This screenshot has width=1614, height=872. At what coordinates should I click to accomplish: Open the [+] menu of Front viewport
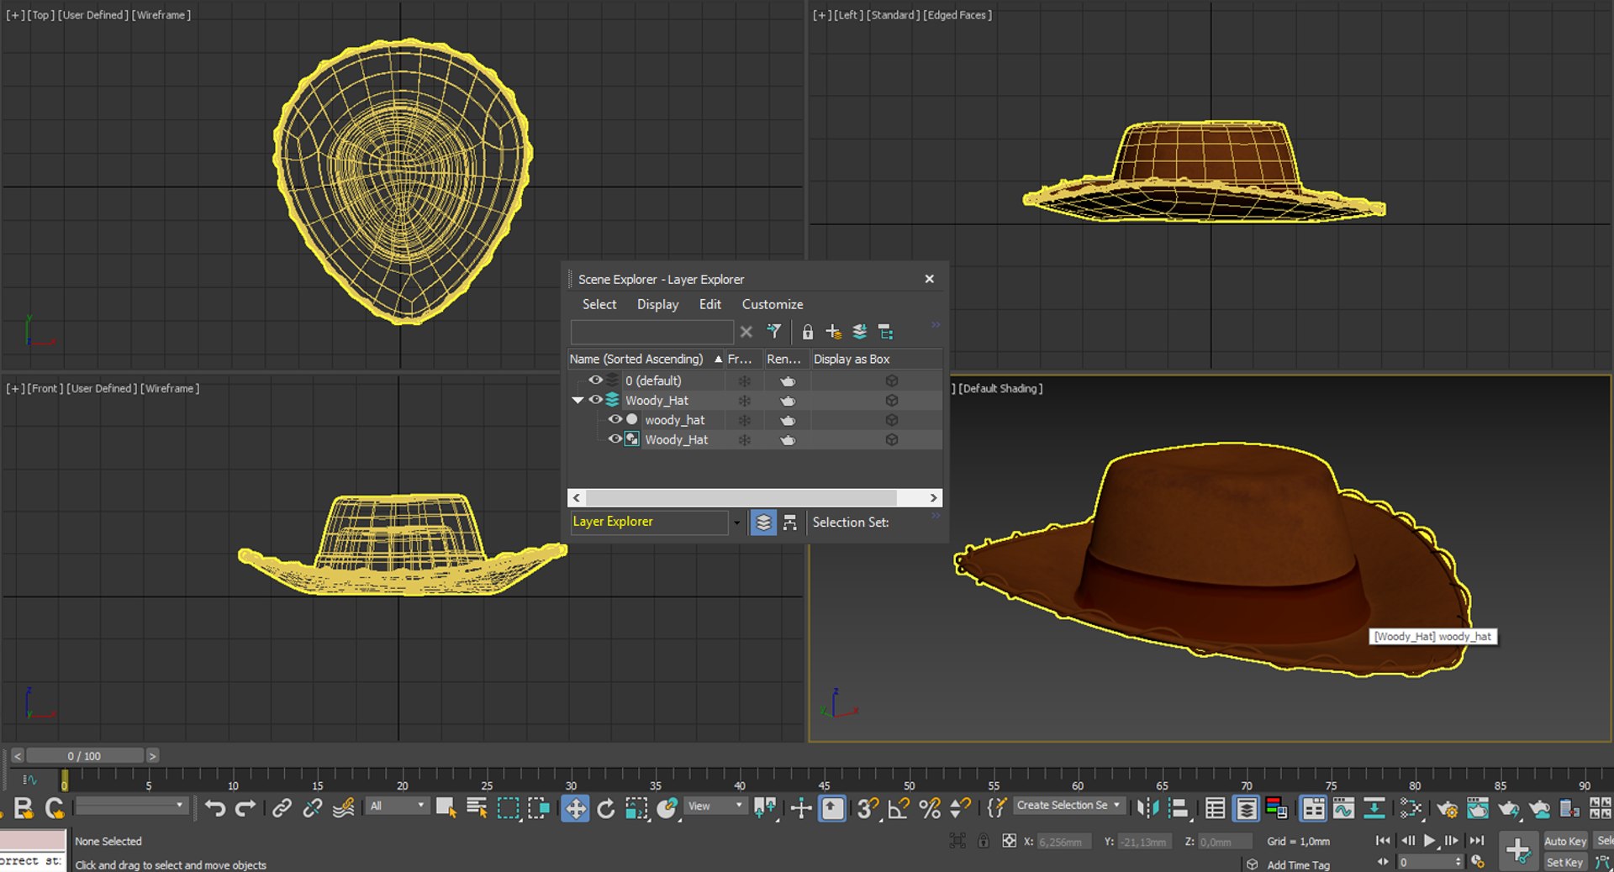pos(15,388)
